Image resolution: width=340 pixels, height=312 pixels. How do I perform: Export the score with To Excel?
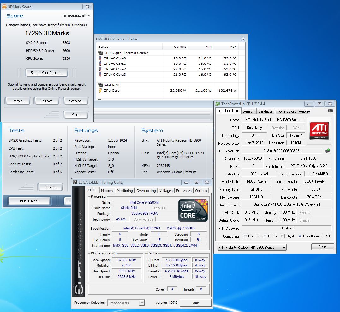click(x=47, y=101)
